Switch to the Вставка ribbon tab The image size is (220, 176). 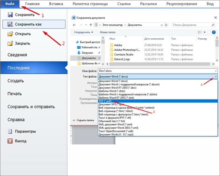[x=56, y=4]
